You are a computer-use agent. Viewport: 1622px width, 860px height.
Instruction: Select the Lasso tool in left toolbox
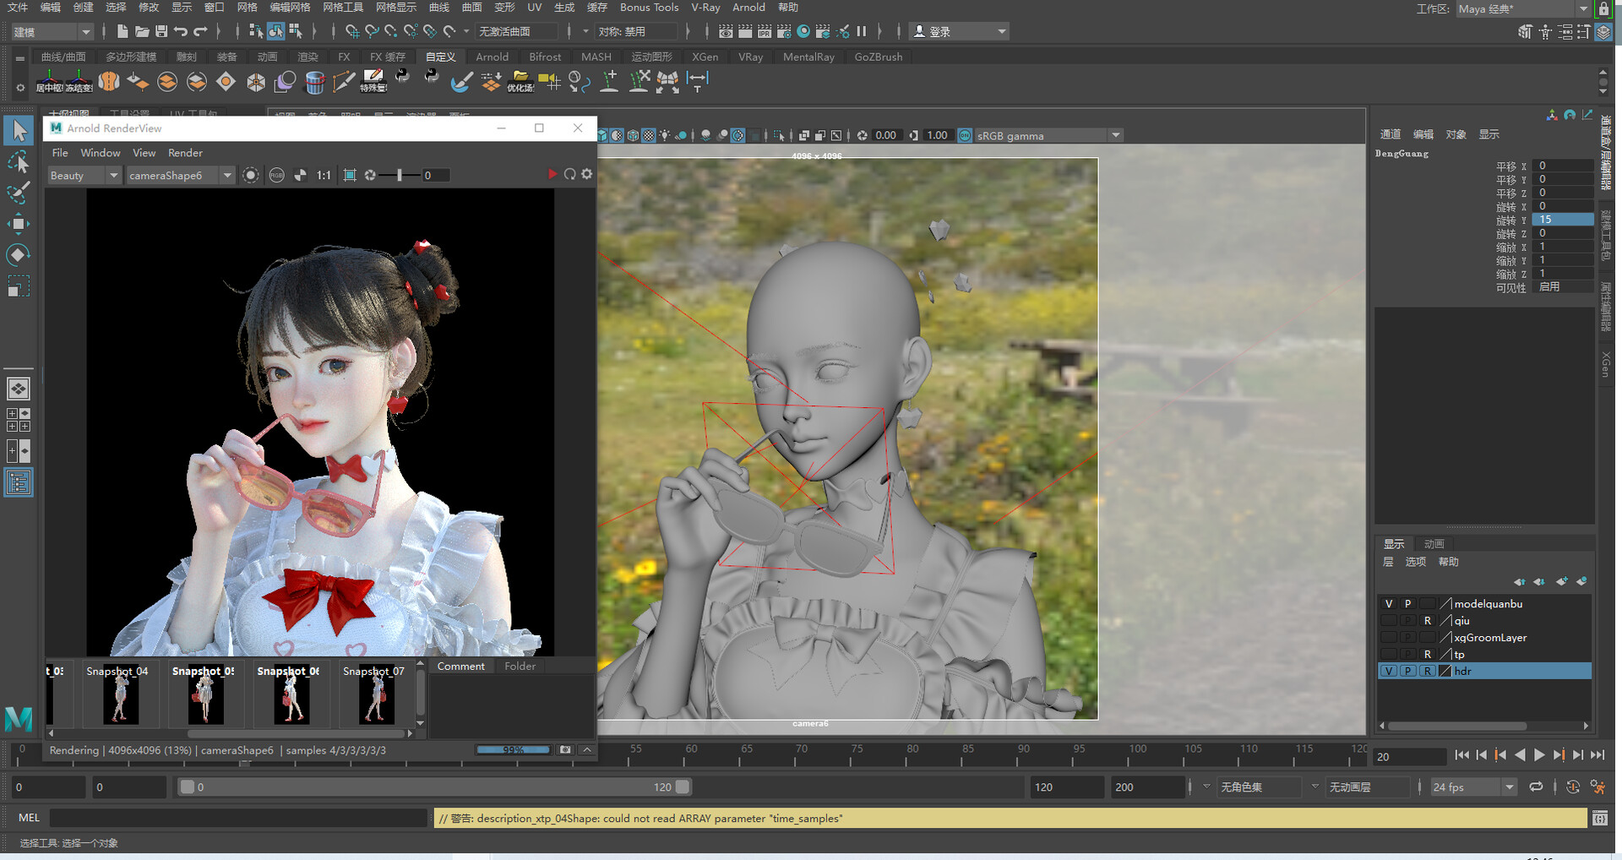click(19, 161)
